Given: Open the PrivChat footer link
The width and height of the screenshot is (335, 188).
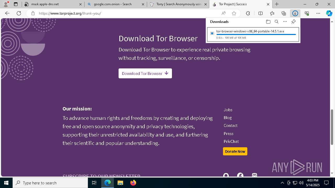Looking at the screenshot, I should pyautogui.click(x=231, y=141).
